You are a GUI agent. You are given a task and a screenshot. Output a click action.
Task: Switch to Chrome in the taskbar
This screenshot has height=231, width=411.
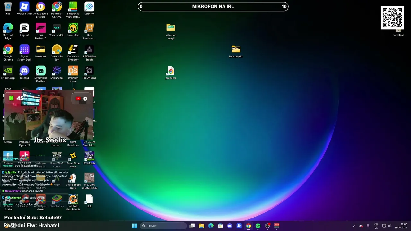249,226
